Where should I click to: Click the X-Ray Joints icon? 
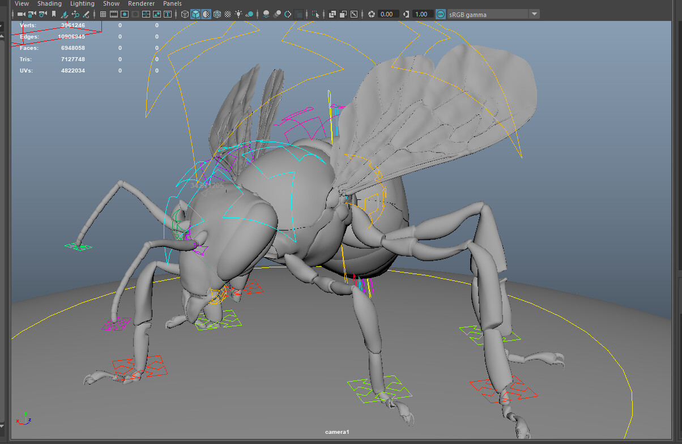(x=354, y=14)
